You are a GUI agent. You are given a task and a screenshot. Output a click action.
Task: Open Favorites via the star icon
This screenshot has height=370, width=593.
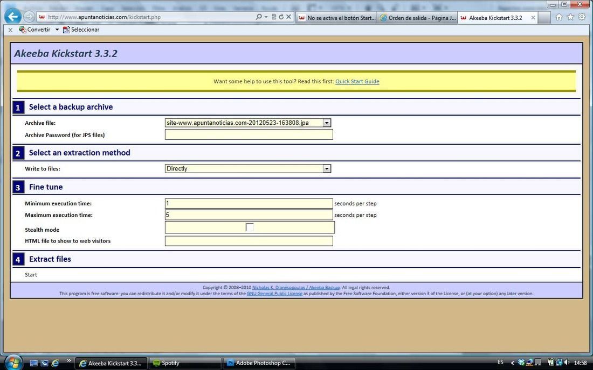point(570,17)
